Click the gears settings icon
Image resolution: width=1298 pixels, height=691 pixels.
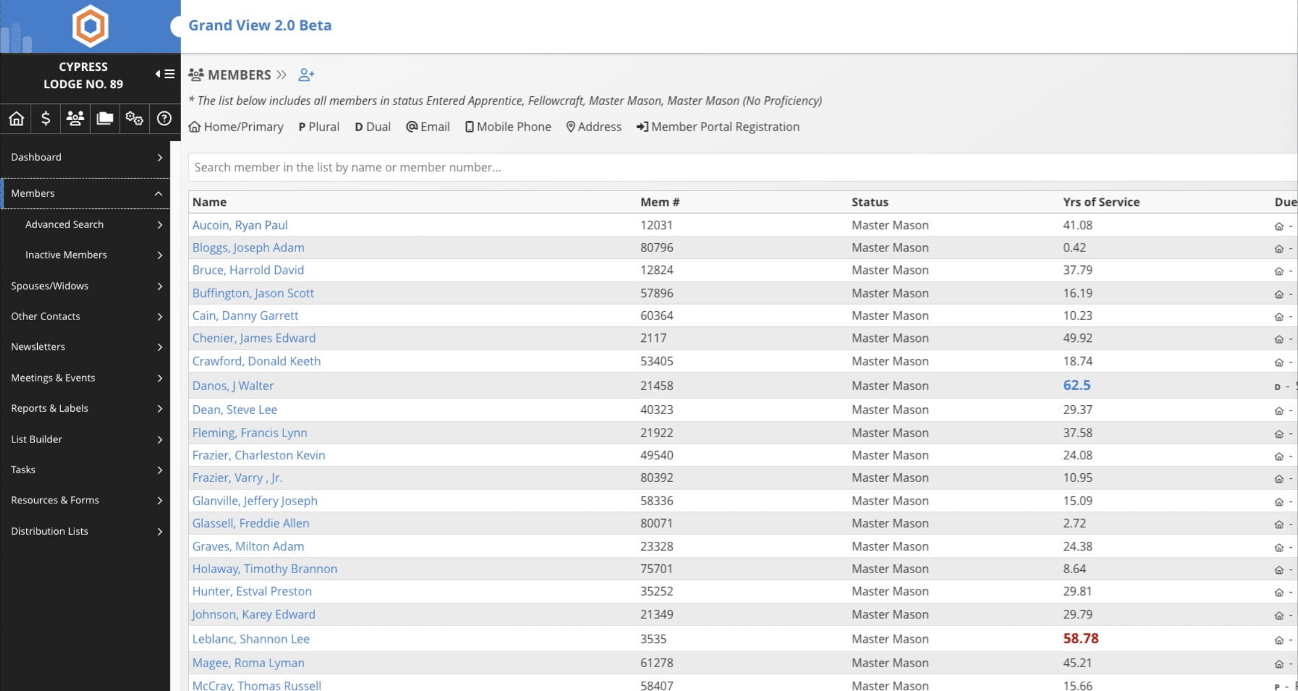[134, 118]
